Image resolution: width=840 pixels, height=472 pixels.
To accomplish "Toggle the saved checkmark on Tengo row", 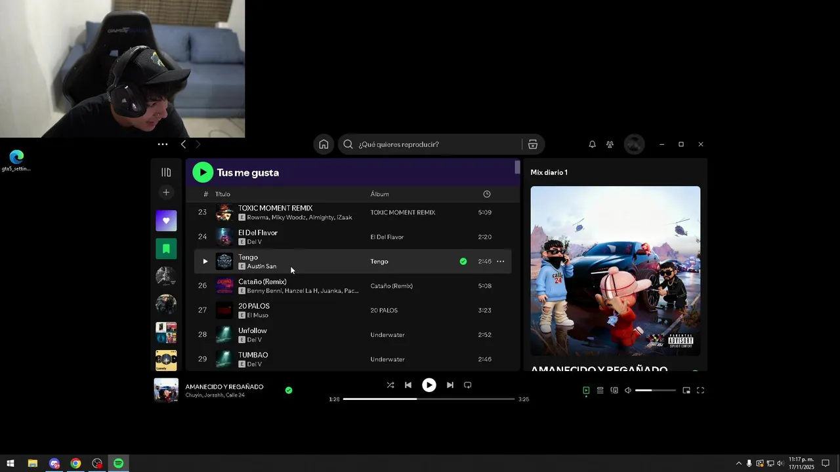I will pos(463,262).
